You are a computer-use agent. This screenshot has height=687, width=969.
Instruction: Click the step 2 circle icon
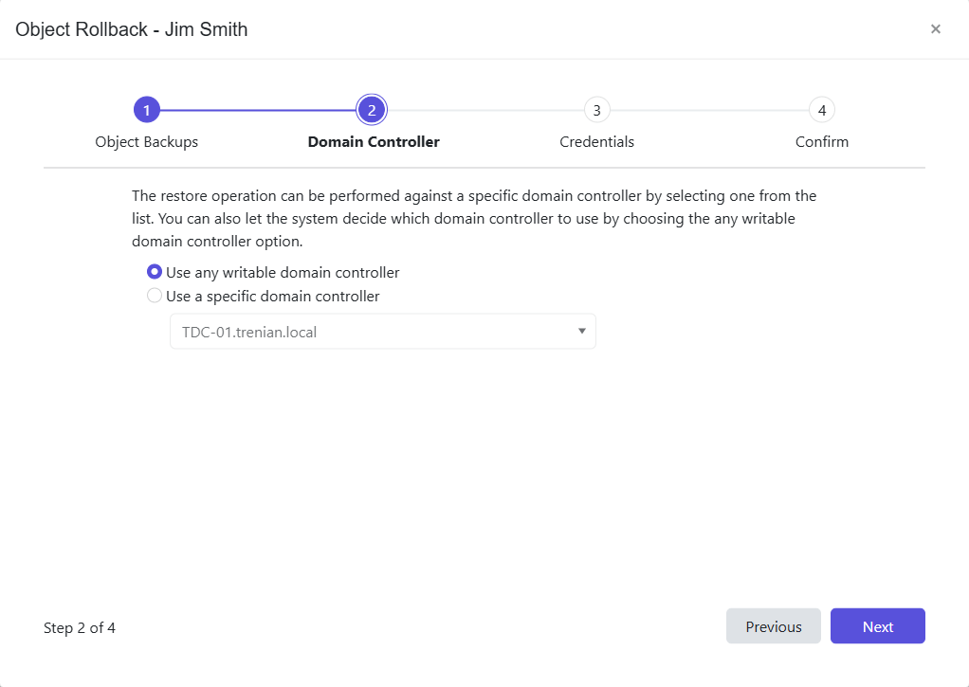(372, 109)
